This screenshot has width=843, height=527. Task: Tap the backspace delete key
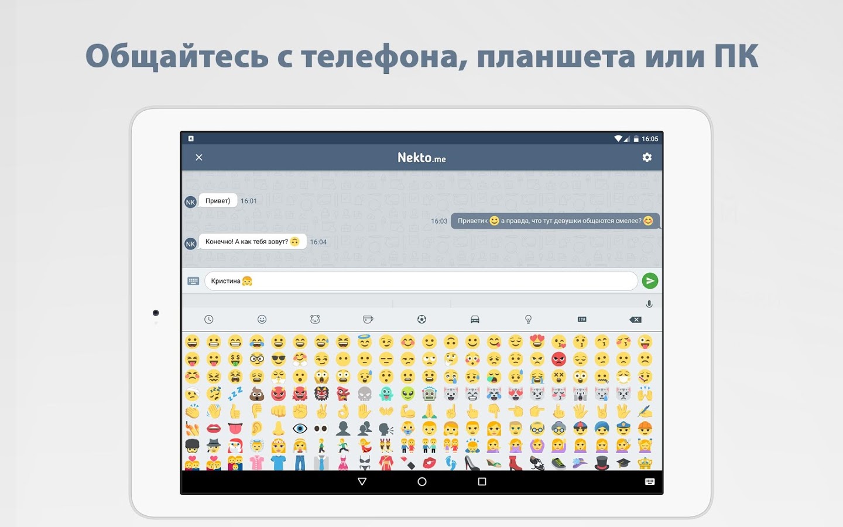(x=635, y=320)
